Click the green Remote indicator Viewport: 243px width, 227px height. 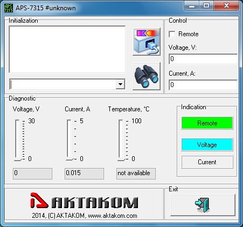207,123
